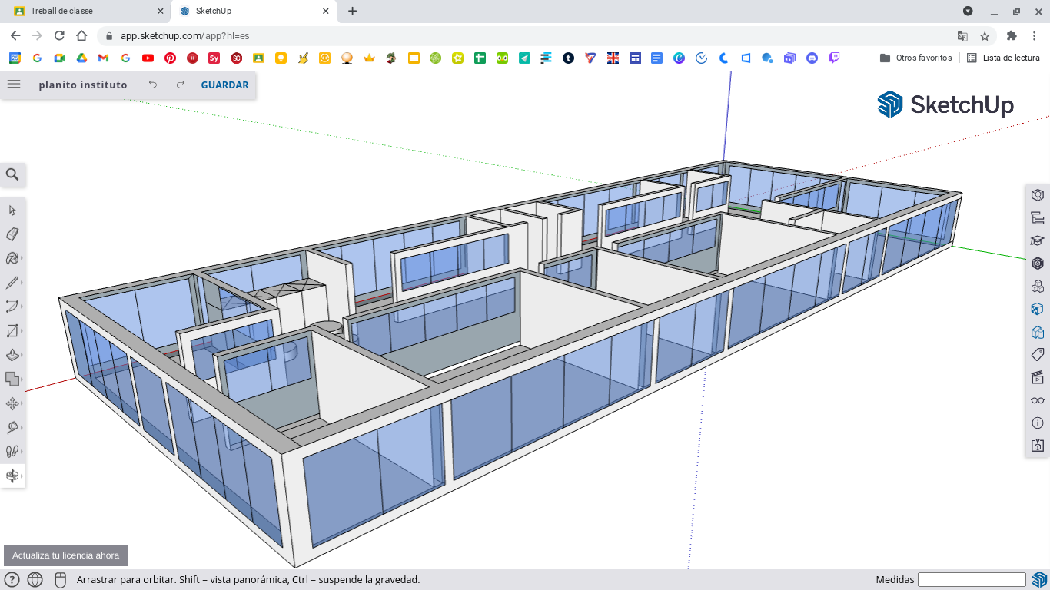Click the Medidas measurements input box
The width and height of the screenshot is (1050, 590).
[972, 579]
